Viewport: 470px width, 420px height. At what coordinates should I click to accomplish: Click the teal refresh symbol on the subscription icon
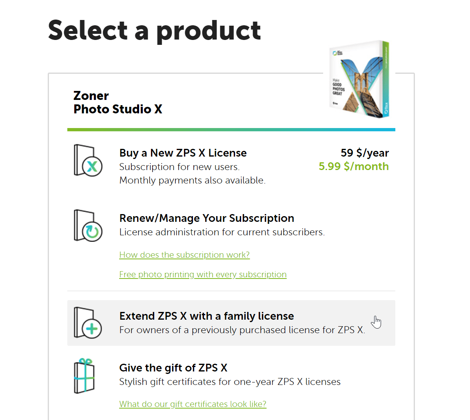coord(91,231)
